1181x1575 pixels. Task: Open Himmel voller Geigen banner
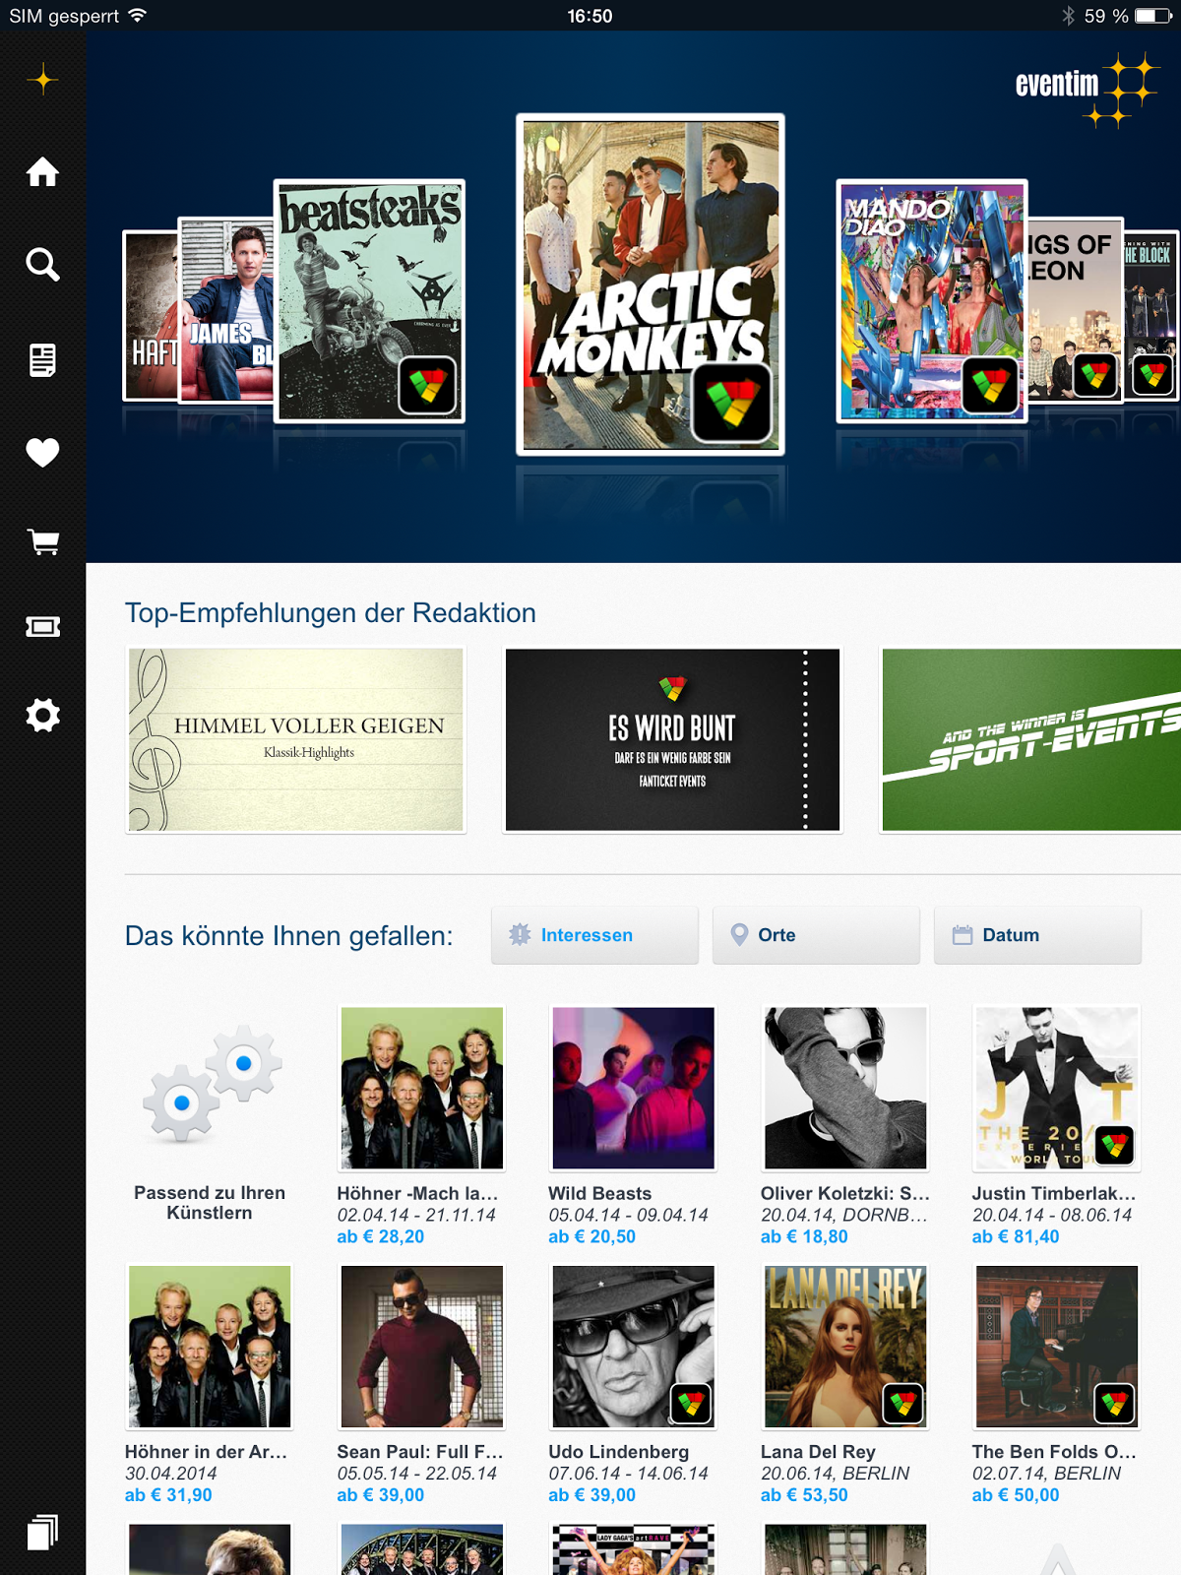[295, 740]
